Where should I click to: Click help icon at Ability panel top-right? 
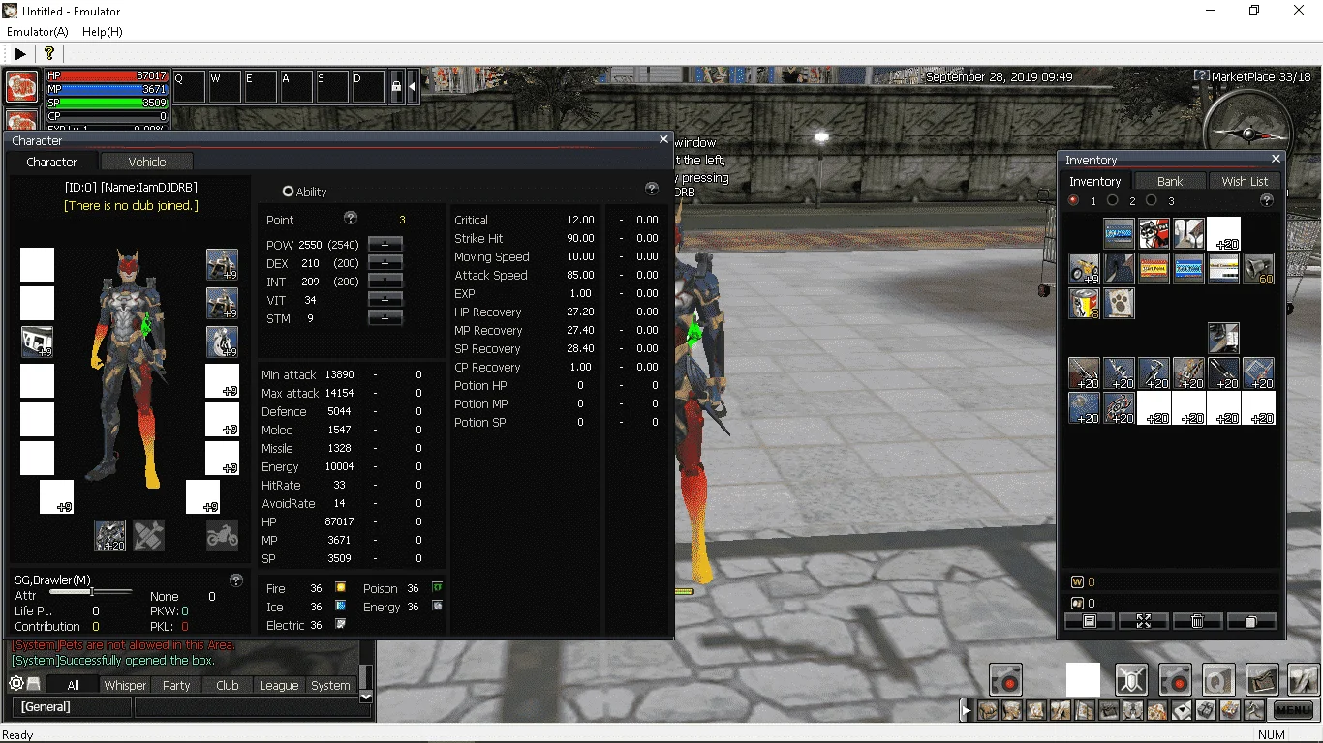click(x=652, y=189)
